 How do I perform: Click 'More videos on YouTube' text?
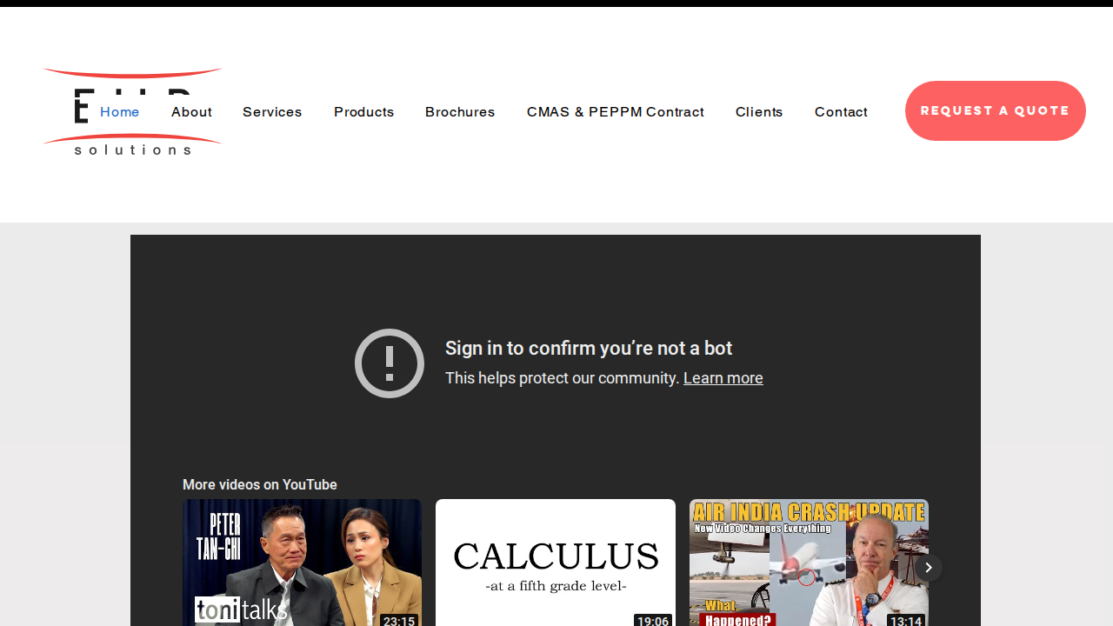pos(260,485)
